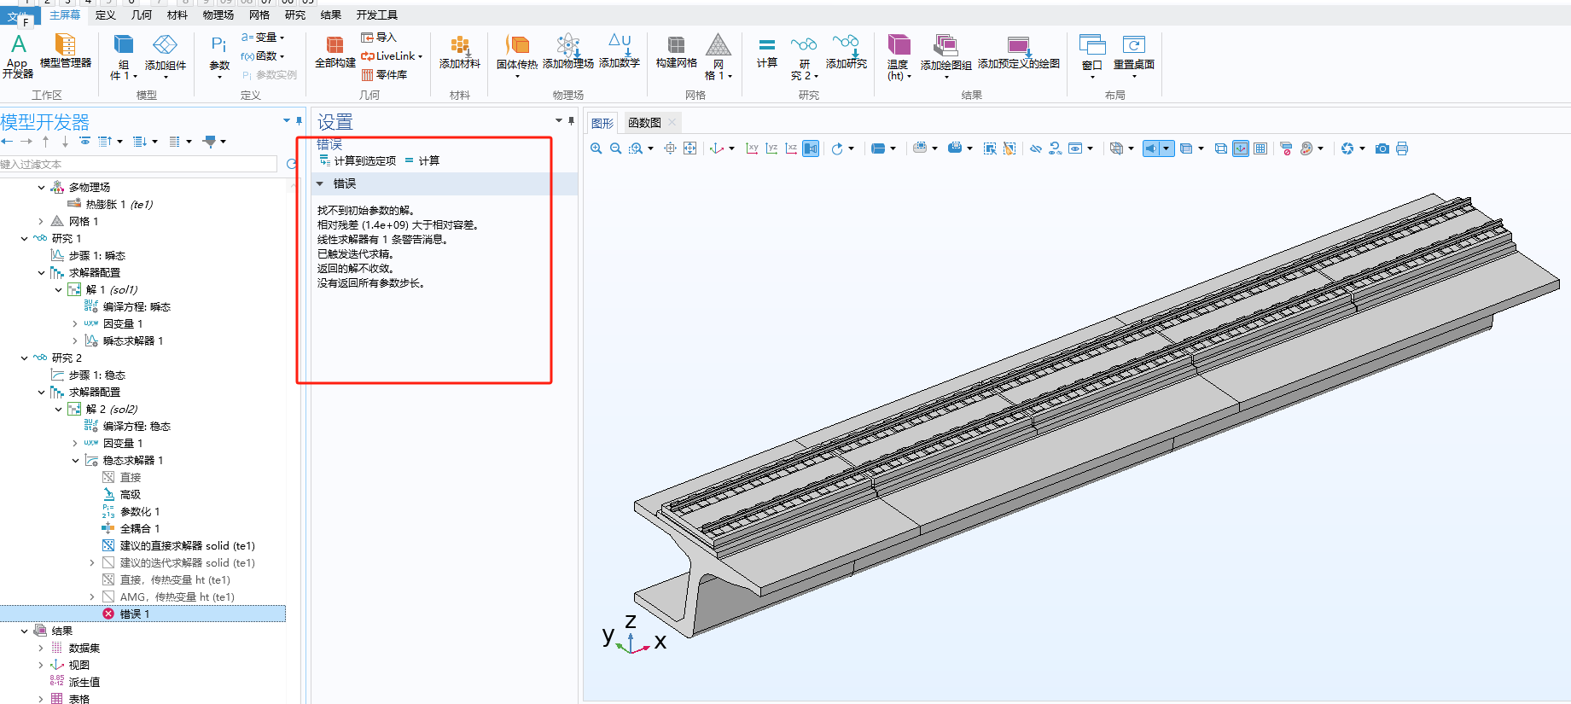
Task: Toggle select-box selection icon in graphics toolbar
Action: coord(990,148)
